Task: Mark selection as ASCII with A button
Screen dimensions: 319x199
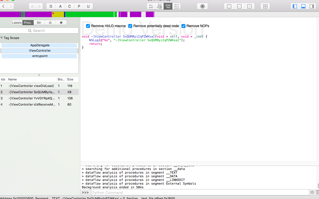Action: 60,6
